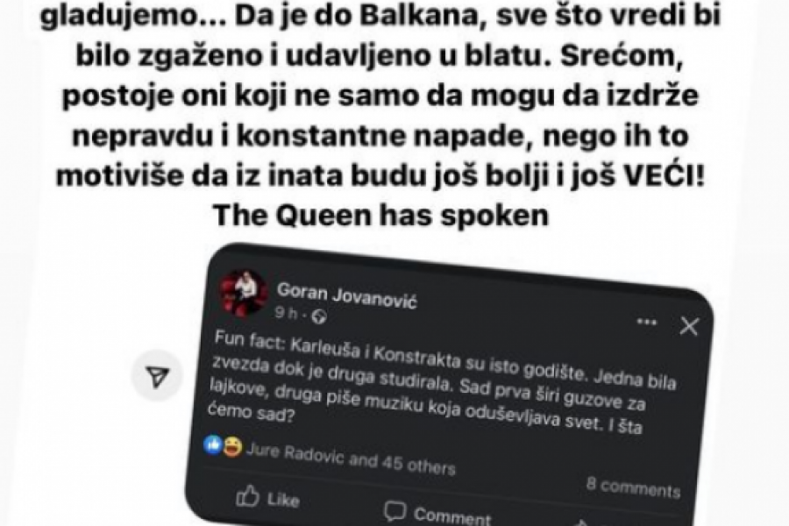Screen dimensions: 789x526
Task: Open the three-dots post options menu
Action: [x=647, y=322]
